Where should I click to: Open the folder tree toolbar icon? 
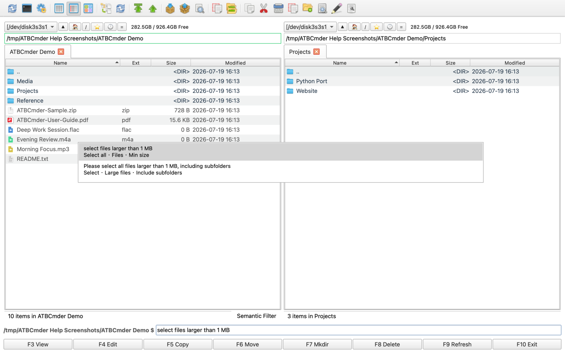click(106, 8)
